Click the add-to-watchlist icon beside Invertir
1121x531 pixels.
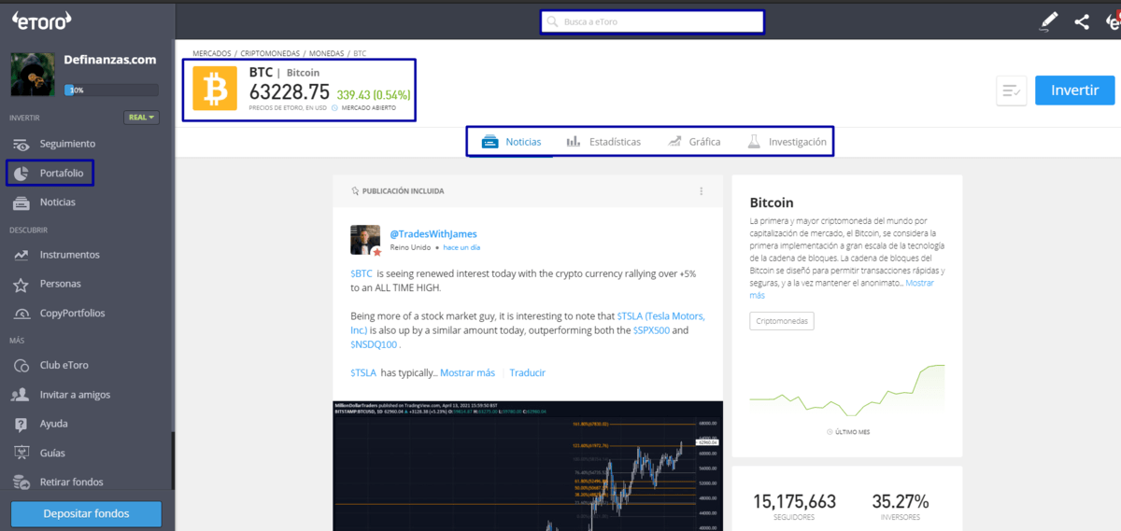point(1012,91)
